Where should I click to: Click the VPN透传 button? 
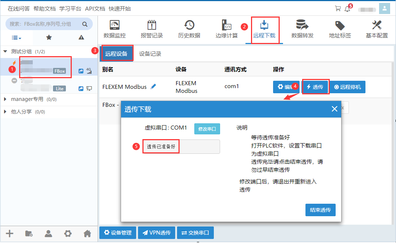156,233
